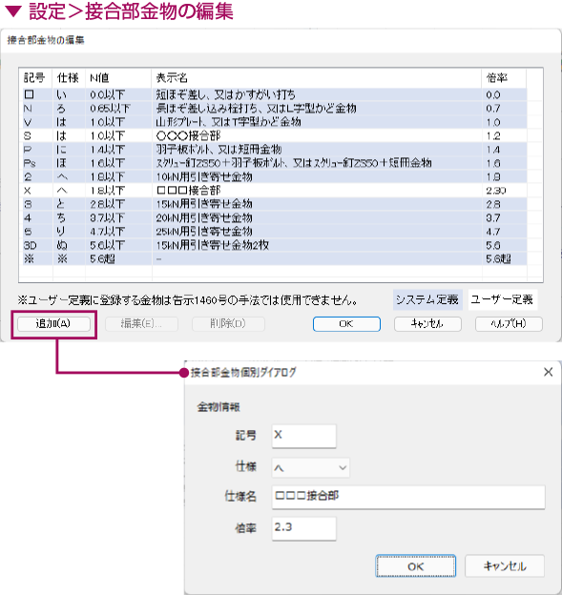Viewport: 562px width, 595px height.
Task: Click キャンセル in the edit dialog
Action: [427, 323]
